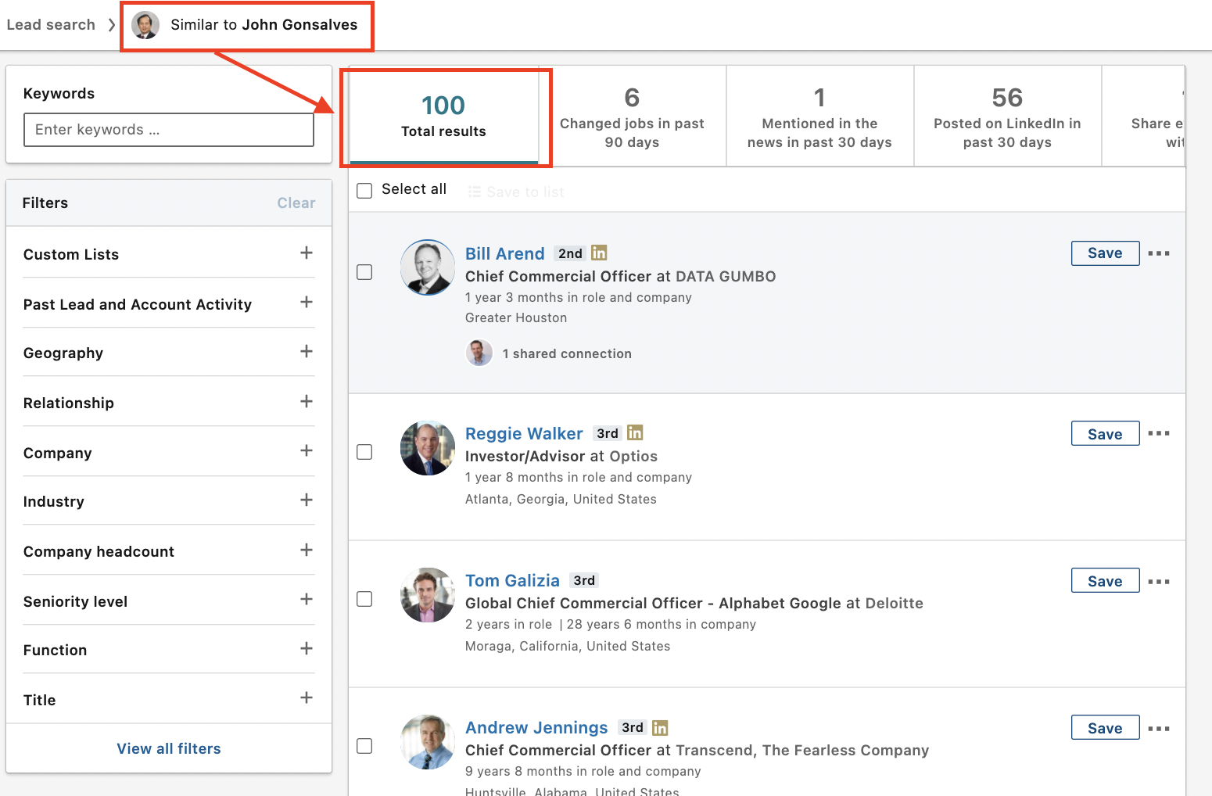Go back to Lead search breadcrumb
Image resolution: width=1212 pixels, height=796 pixels.
pyautogui.click(x=51, y=25)
